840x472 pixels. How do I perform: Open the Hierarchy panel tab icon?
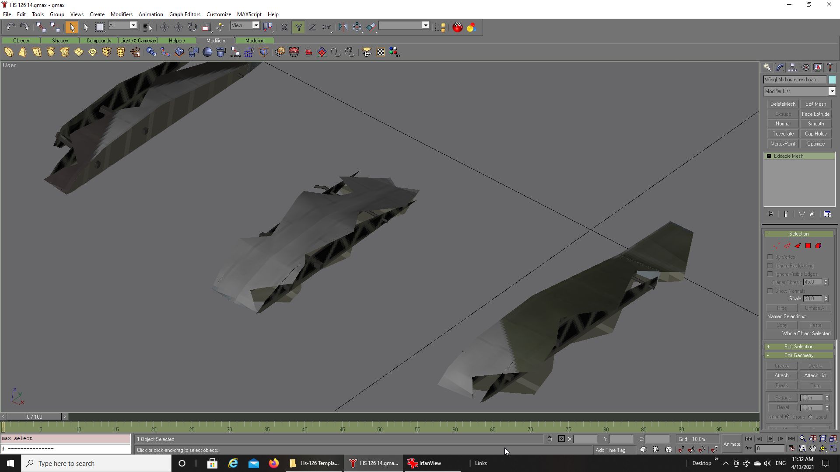[792, 67]
